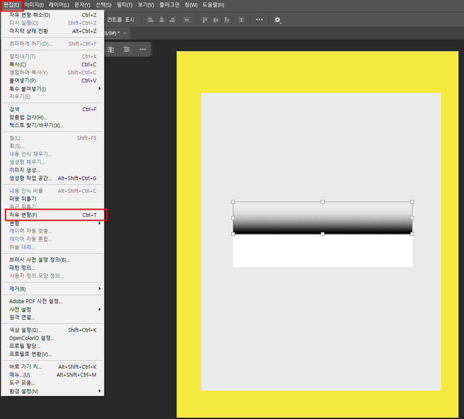464x419 pixels.
Task: Click align vertical centers icon
Action: pos(216,20)
